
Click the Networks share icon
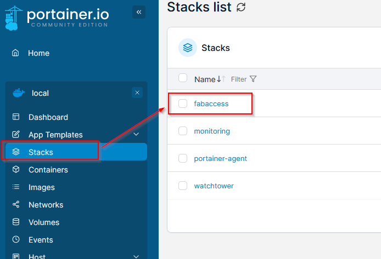tap(16, 204)
